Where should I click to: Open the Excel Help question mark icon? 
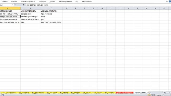point(170,1)
